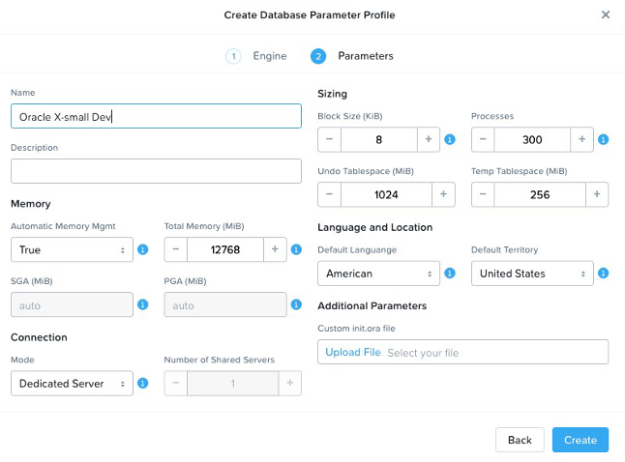Click the Processes value 300 field
The height and width of the screenshot is (462, 625).
tap(532, 139)
